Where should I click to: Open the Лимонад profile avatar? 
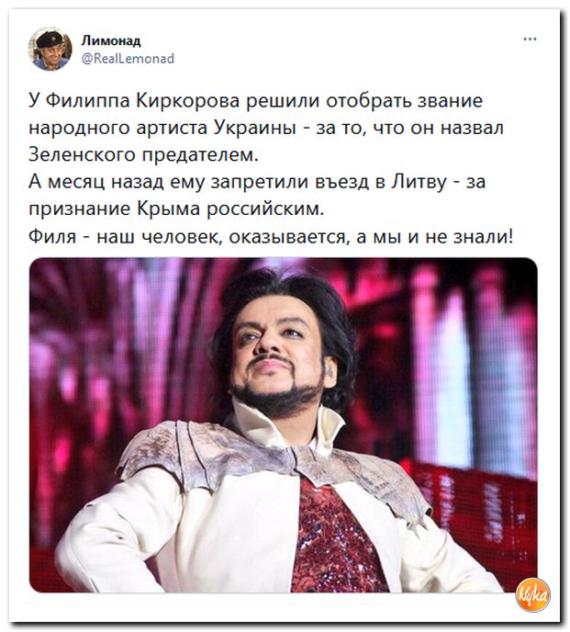[50, 50]
